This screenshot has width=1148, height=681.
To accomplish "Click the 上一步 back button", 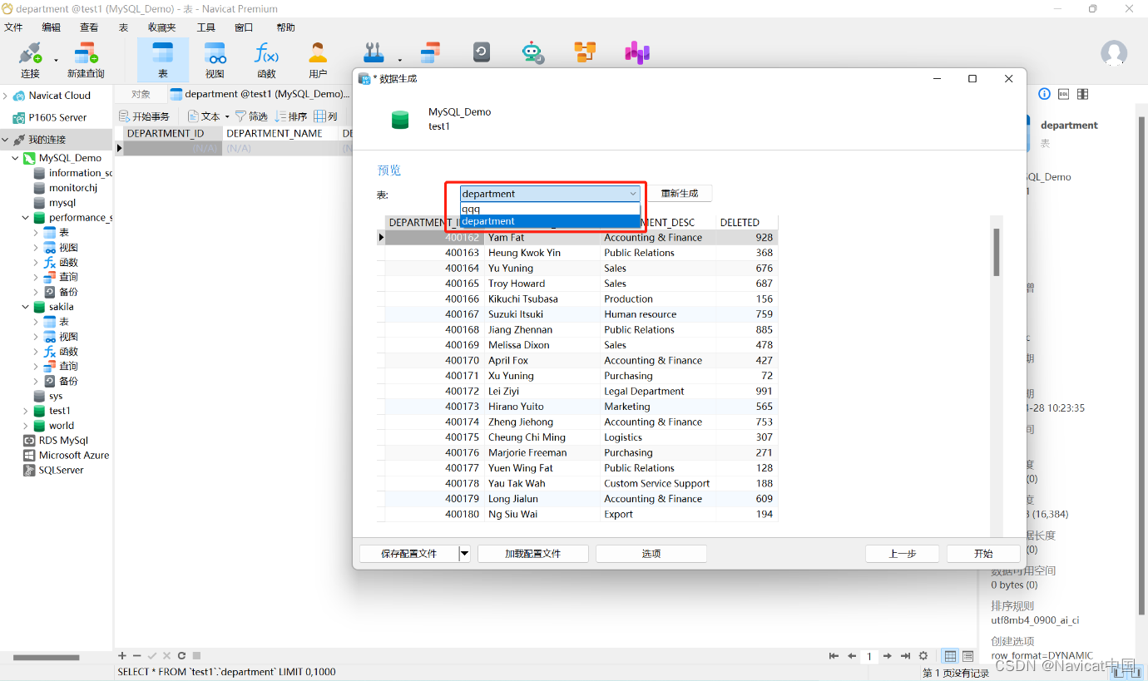I will pyautogui.click(x=903, y=554).
